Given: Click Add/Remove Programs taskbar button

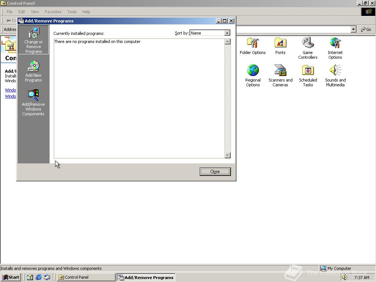Looking at the screenshot, I should coord(146,278).
